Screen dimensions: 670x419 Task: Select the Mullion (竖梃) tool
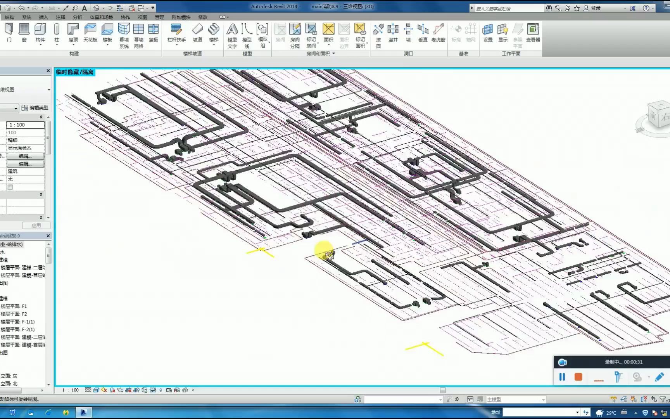154,33
